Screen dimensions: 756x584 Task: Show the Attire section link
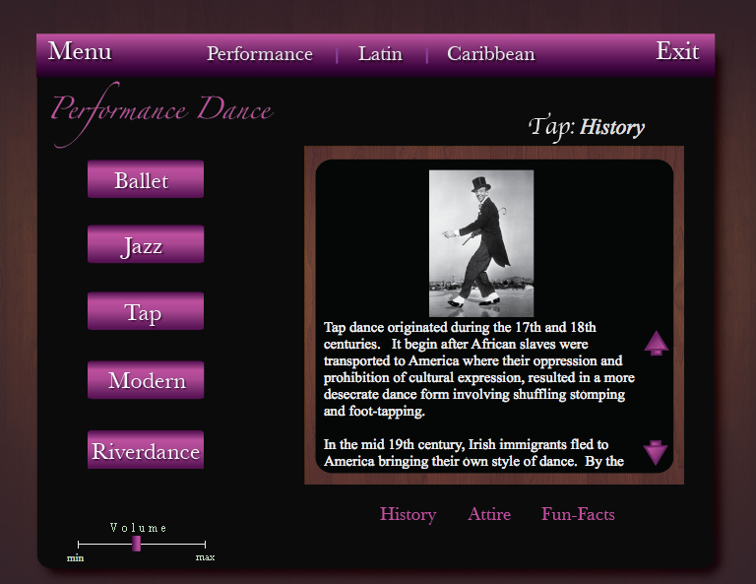tap(489, 514)
